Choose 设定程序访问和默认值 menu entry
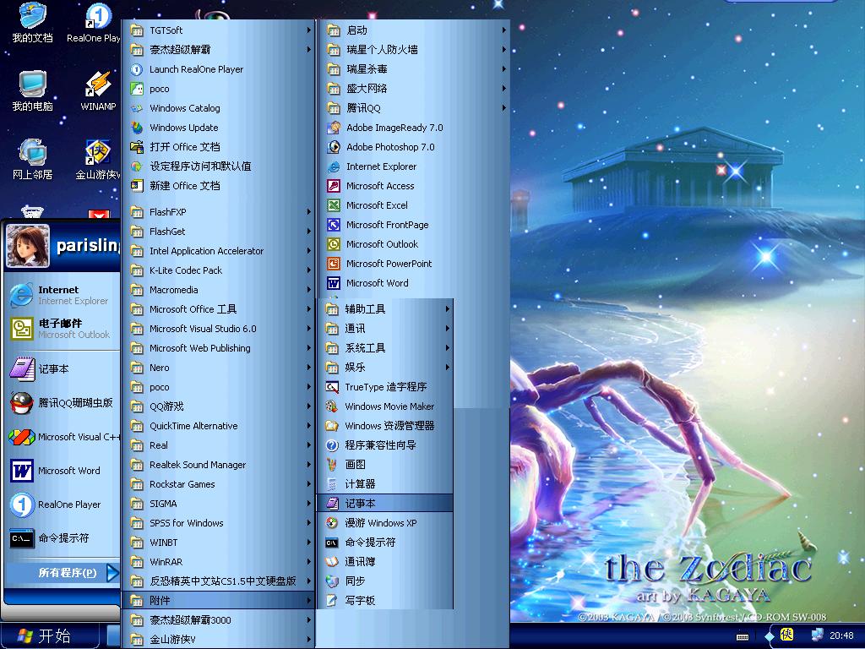 pos(219,166)
